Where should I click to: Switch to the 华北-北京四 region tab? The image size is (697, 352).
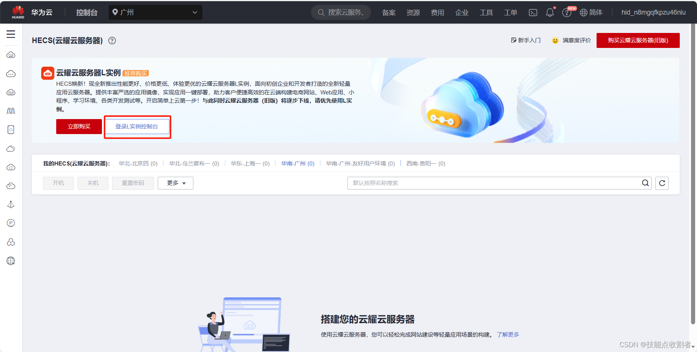138,163
